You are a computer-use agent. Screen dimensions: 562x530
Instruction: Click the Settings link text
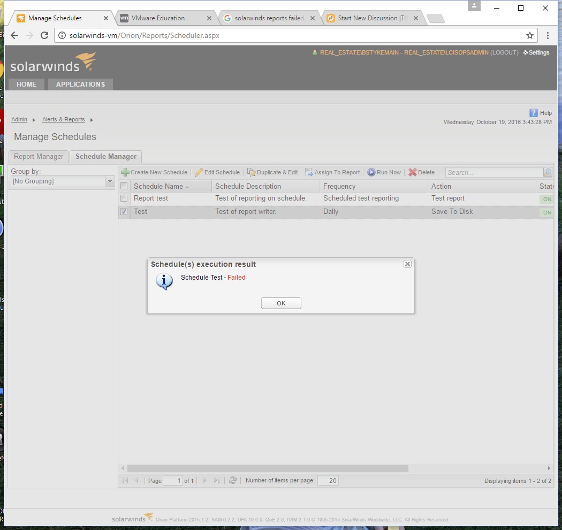[538, 52]
